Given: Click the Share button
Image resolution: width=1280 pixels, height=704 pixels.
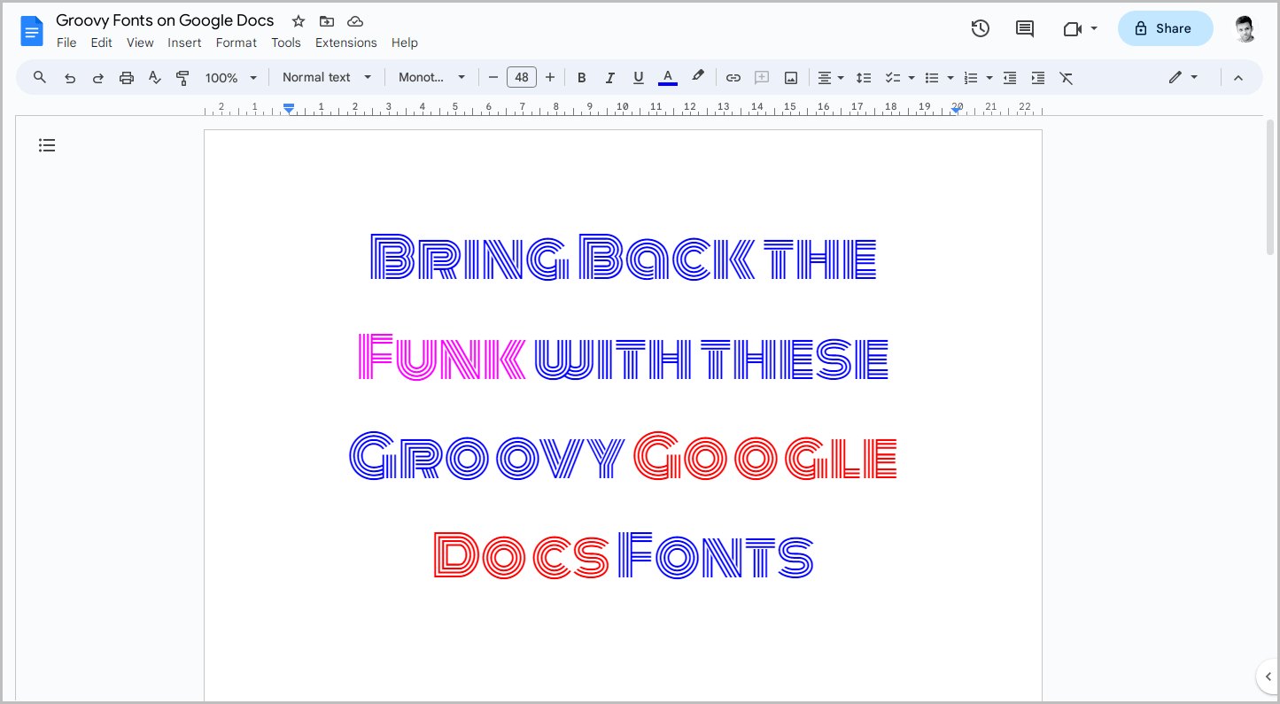Looking at the screenshot, I should (x=1164, y=28).
